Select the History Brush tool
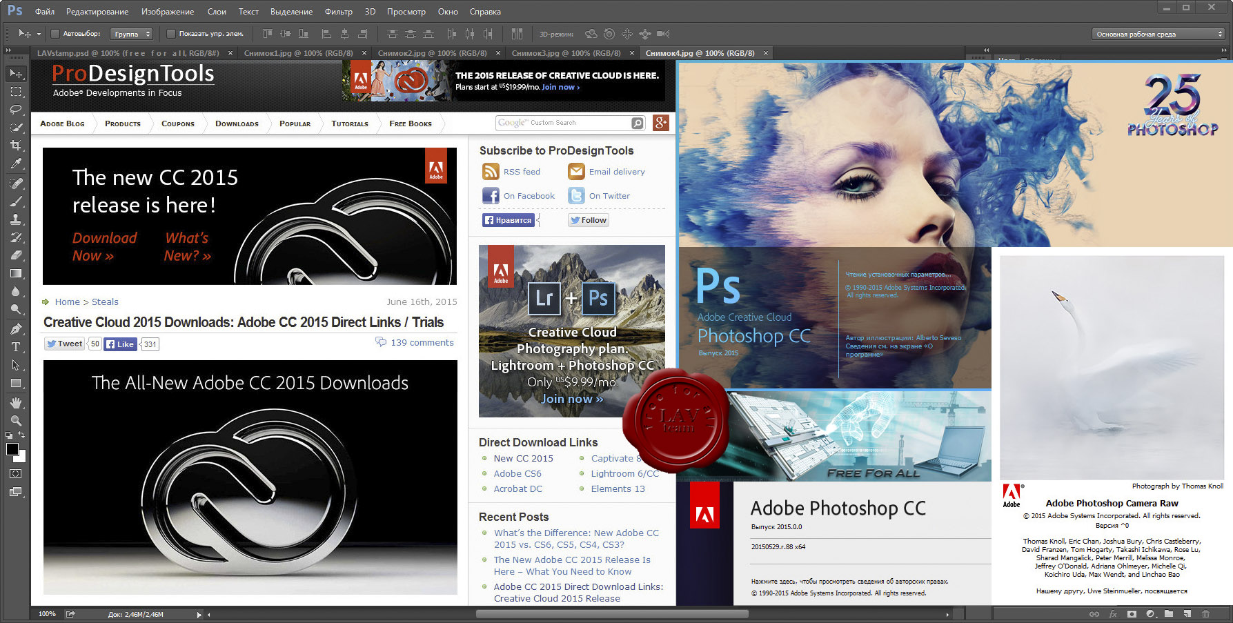The image size is (1233, 623). coord(16,237)
